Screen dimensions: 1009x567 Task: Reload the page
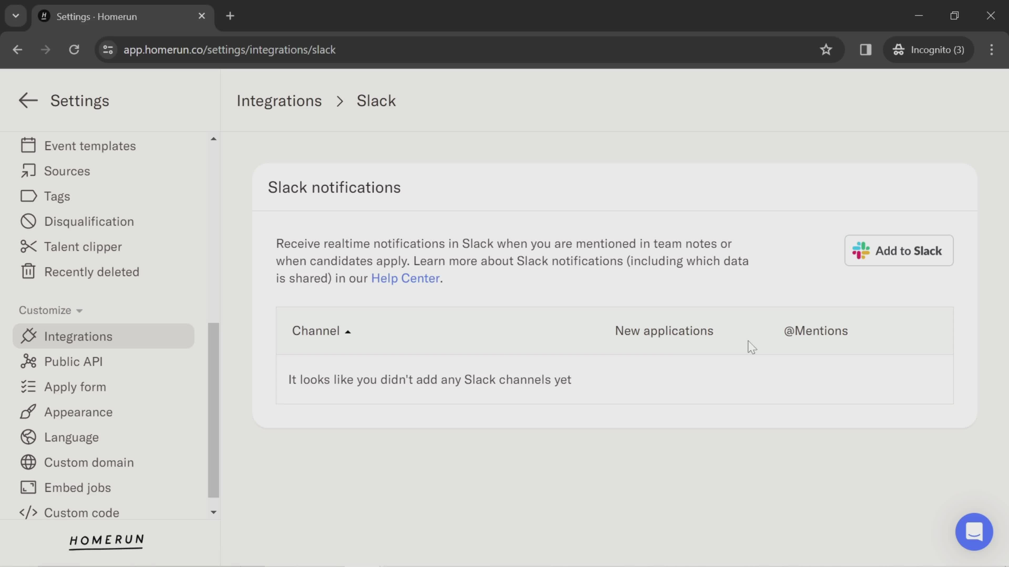click(x=74, y=50)
